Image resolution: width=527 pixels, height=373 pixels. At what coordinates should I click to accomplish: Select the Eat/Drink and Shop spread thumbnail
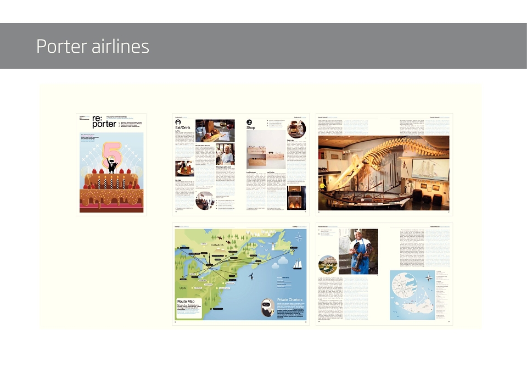[x=240, y=164]
